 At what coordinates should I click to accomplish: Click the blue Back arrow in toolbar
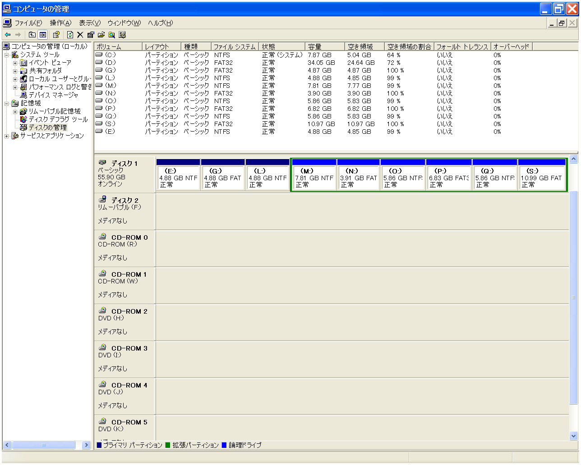8,35
